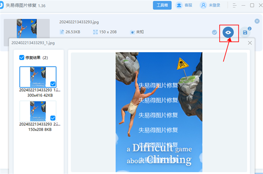The height and width of the screenshot is (174, 263).
Task: Click the 未登录 user avatar icon
Action: tap(203, 5)
